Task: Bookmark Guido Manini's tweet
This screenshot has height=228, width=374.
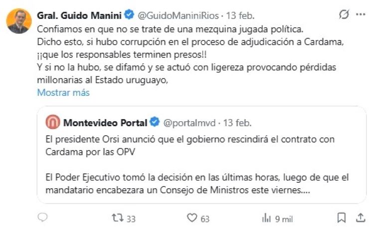Action: coord(342,218)
